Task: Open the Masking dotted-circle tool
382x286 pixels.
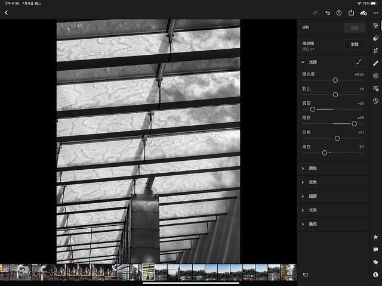Action: (x=375, y=76)
